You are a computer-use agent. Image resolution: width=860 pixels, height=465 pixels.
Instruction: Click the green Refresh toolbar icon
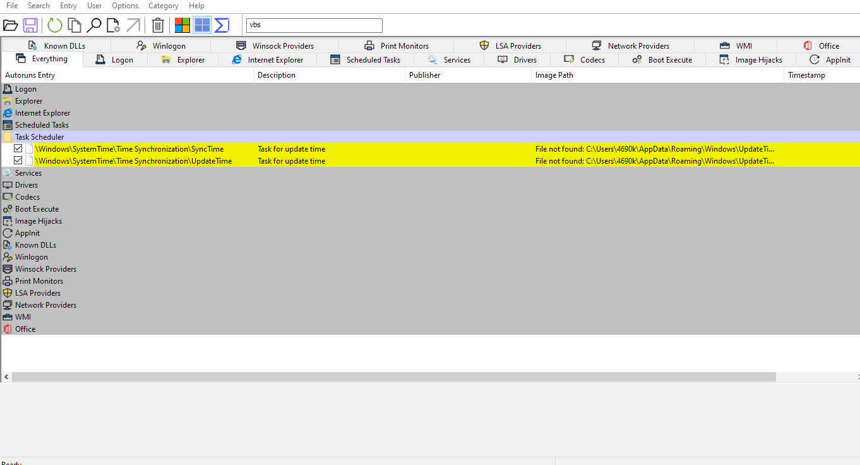(x=55, y=25)
